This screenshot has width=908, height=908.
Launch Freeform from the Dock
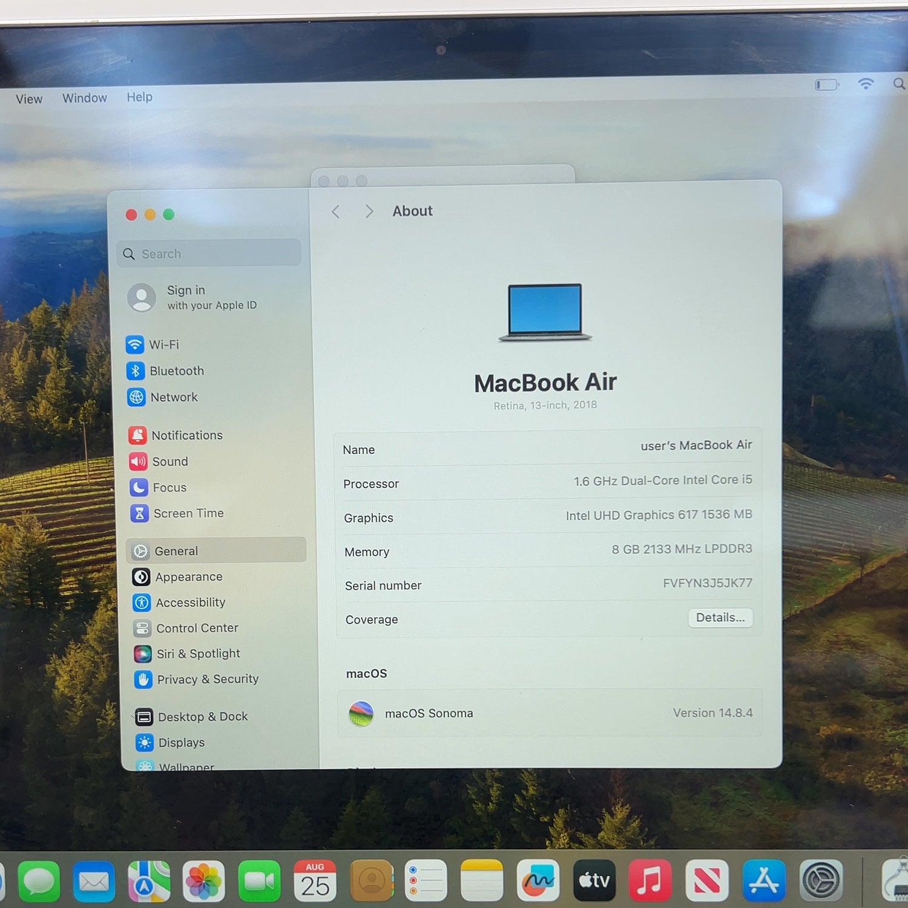pyautogui.click(x=538, y=880)
